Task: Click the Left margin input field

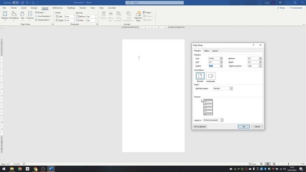Action: point(214,62)
